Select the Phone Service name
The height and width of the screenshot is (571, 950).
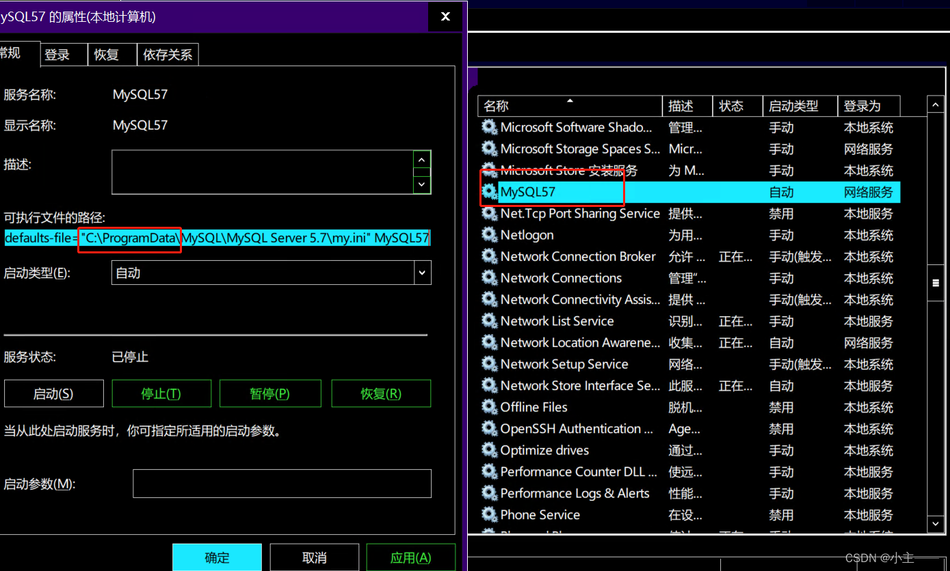coord(540,515)
